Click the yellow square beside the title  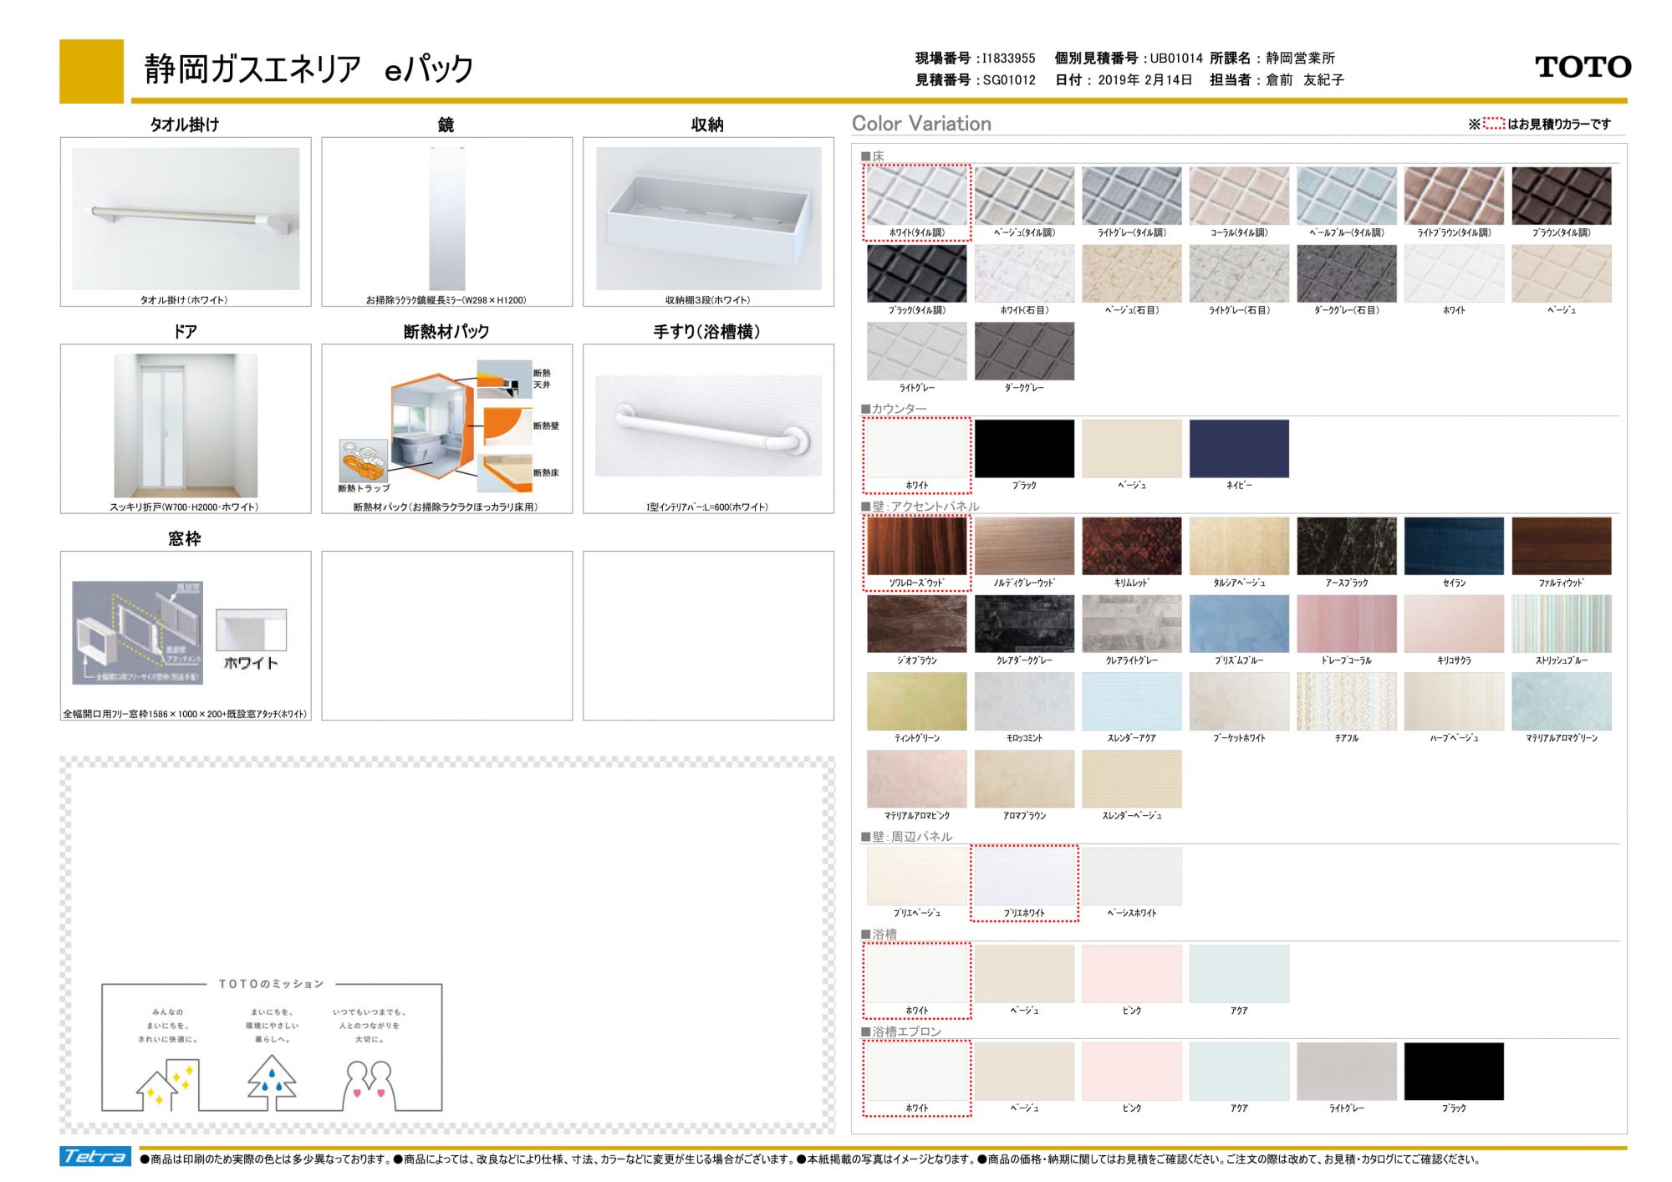[91, 71]
